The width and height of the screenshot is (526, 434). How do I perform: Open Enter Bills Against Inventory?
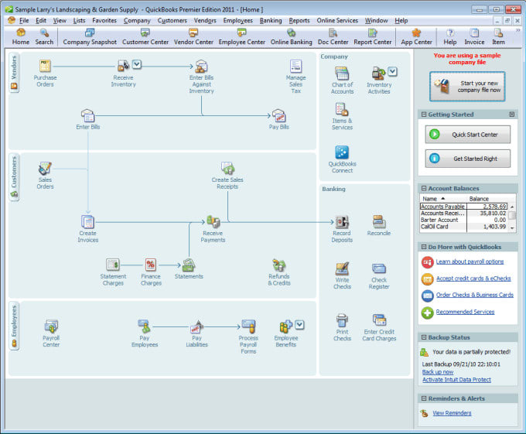click(x=201, y=67)
